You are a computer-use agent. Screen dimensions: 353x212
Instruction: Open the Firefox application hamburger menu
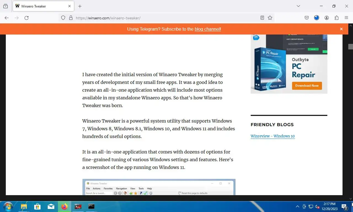[346, 18]
